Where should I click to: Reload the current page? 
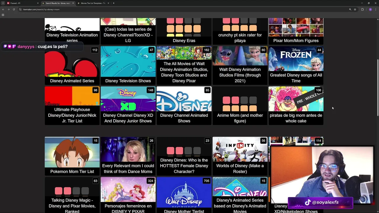[14, 9]
